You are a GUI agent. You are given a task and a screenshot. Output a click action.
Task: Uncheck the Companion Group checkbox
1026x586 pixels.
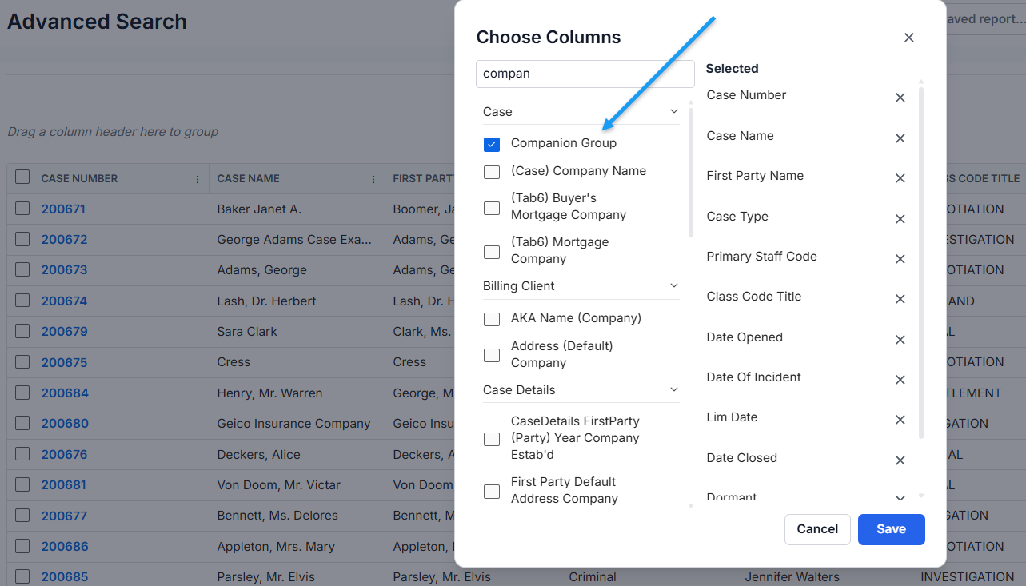click(x=492, y=144)
